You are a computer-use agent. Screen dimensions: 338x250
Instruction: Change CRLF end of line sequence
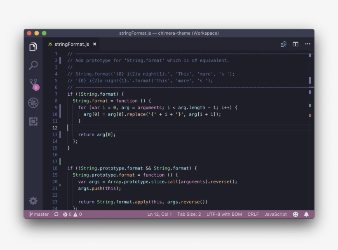[253, 214]
